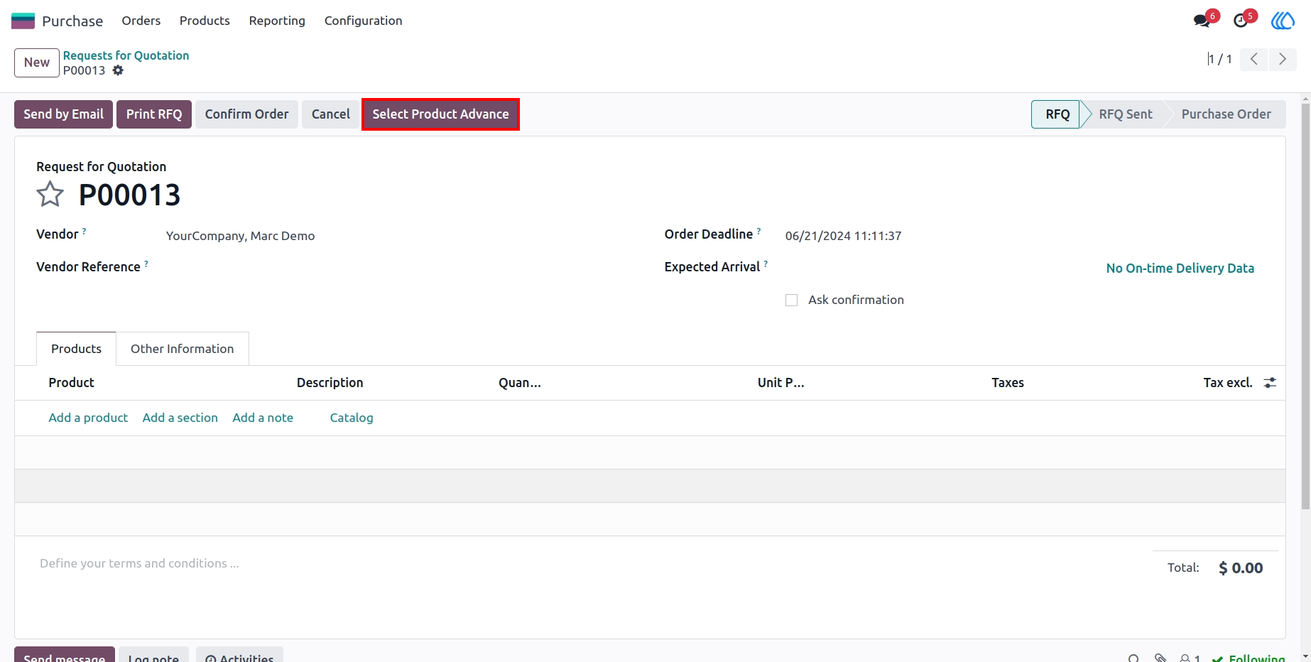The width and height of the screenshot is (1311, 662).
Task: Click the terms and conditions text area
Action: tap(139, 563)
